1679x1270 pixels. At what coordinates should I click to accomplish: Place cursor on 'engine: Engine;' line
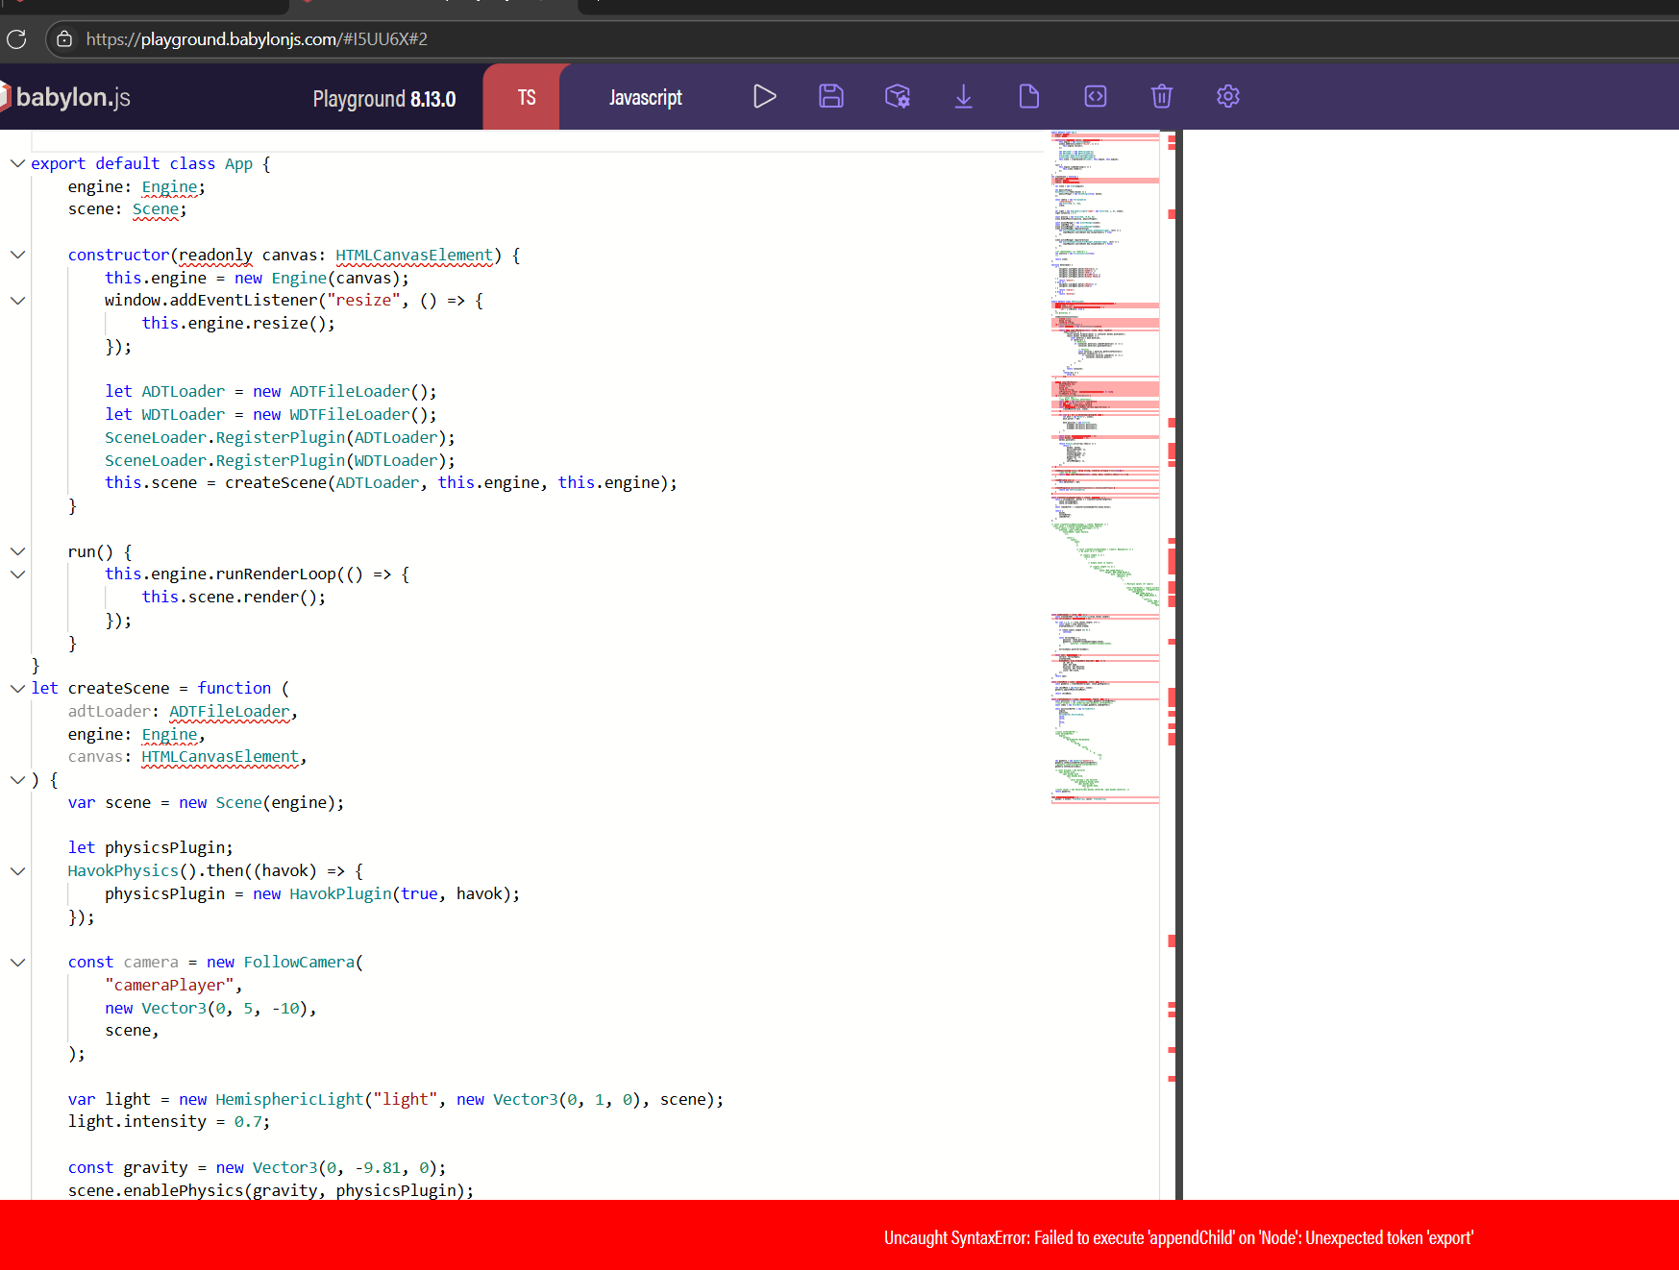click(136, 186)
